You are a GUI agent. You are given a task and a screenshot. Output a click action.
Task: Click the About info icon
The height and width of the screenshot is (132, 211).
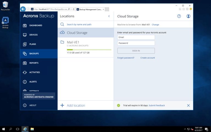[x=25, y=105]
